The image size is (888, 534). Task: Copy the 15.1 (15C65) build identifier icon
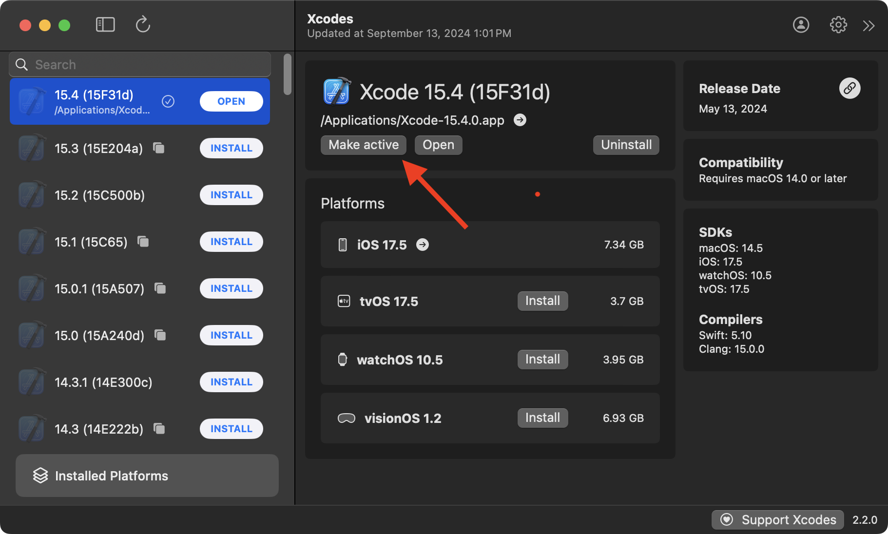pyautogui.click(x=143, y=241)
